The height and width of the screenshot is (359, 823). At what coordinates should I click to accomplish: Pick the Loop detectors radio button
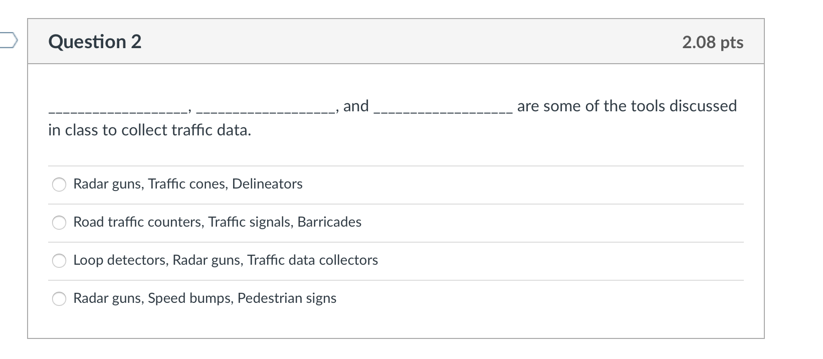pos(59,261)
